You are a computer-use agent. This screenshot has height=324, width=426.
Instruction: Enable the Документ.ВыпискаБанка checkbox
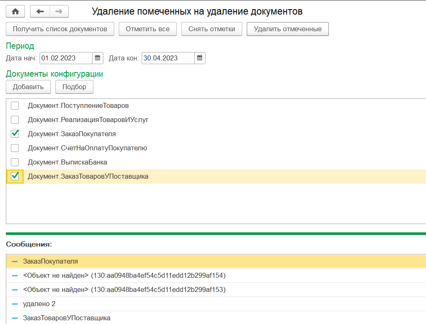(x=15, y=162)
